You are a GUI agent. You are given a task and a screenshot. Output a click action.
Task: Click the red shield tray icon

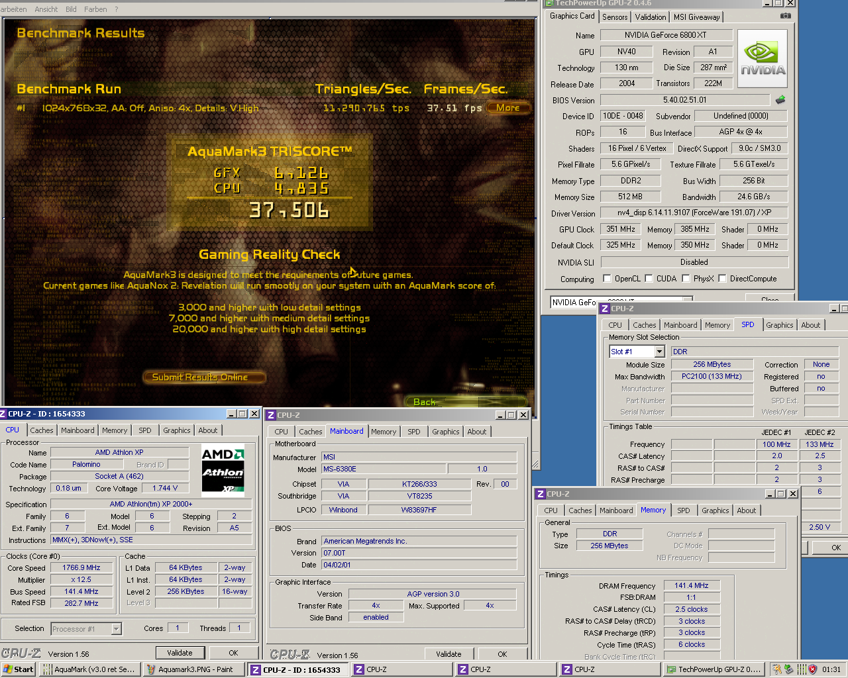[812, 669]
